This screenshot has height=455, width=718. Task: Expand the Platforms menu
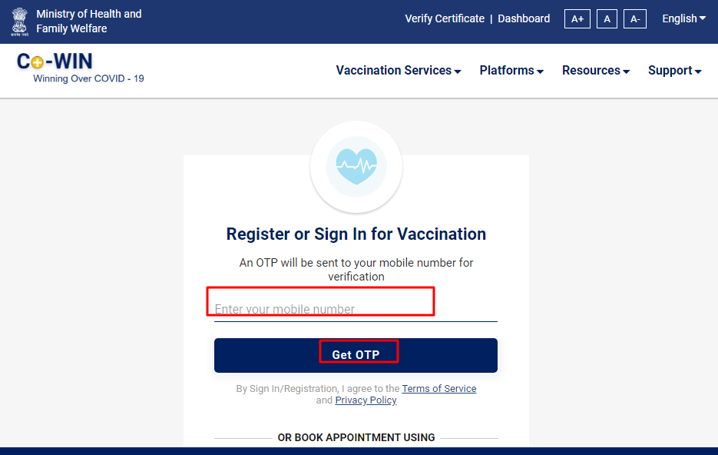pyautogui.click(x=511, y=71)
